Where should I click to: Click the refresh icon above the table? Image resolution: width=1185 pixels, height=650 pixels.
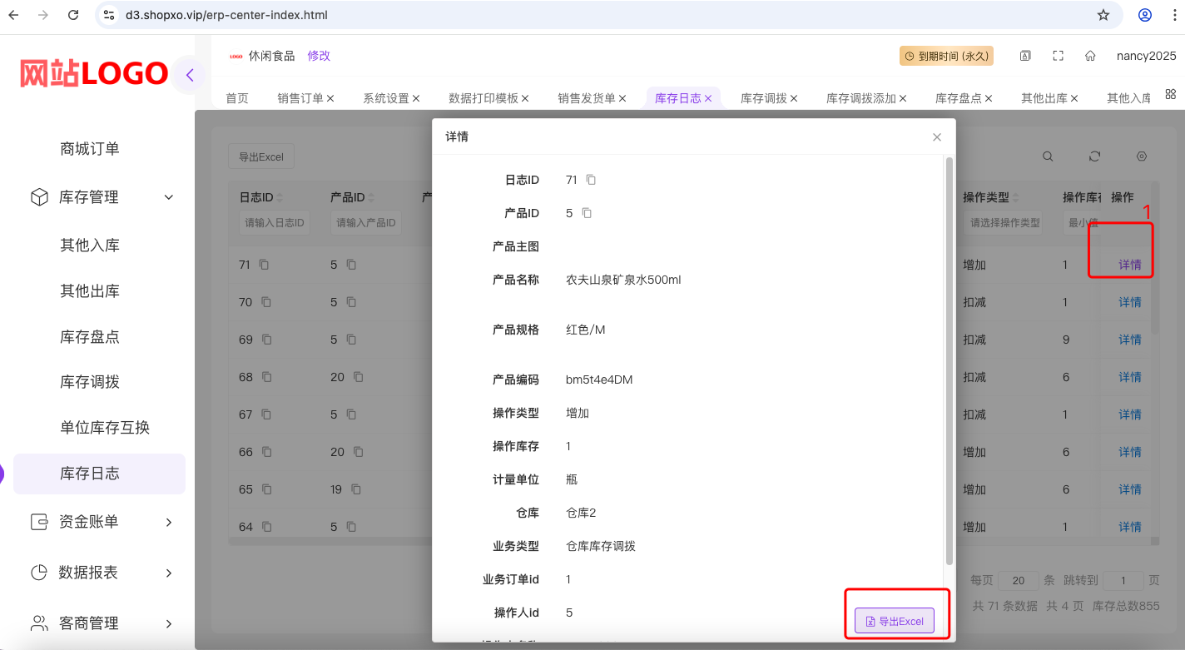[1094, 156]
